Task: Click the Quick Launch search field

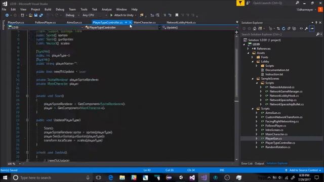Action: (274, 3)
